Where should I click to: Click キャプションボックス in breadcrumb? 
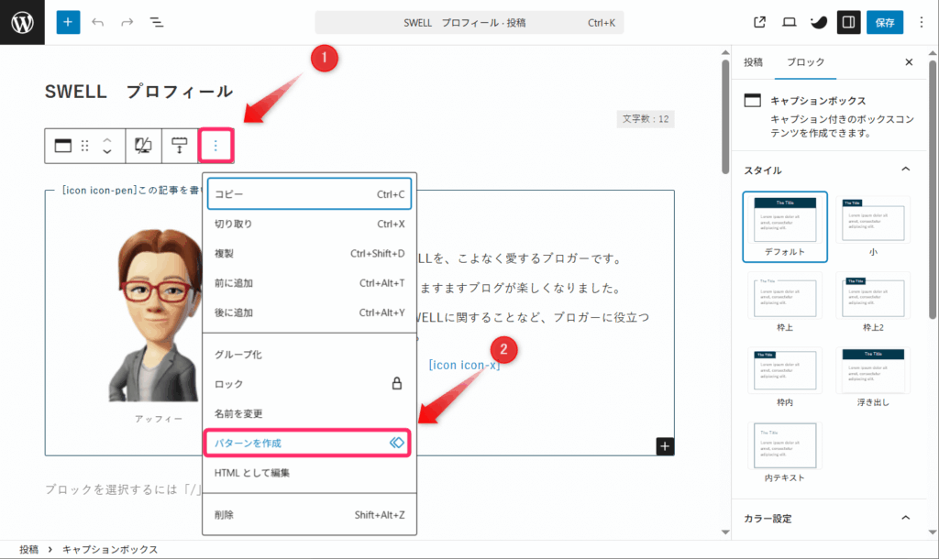click(110, 550)
